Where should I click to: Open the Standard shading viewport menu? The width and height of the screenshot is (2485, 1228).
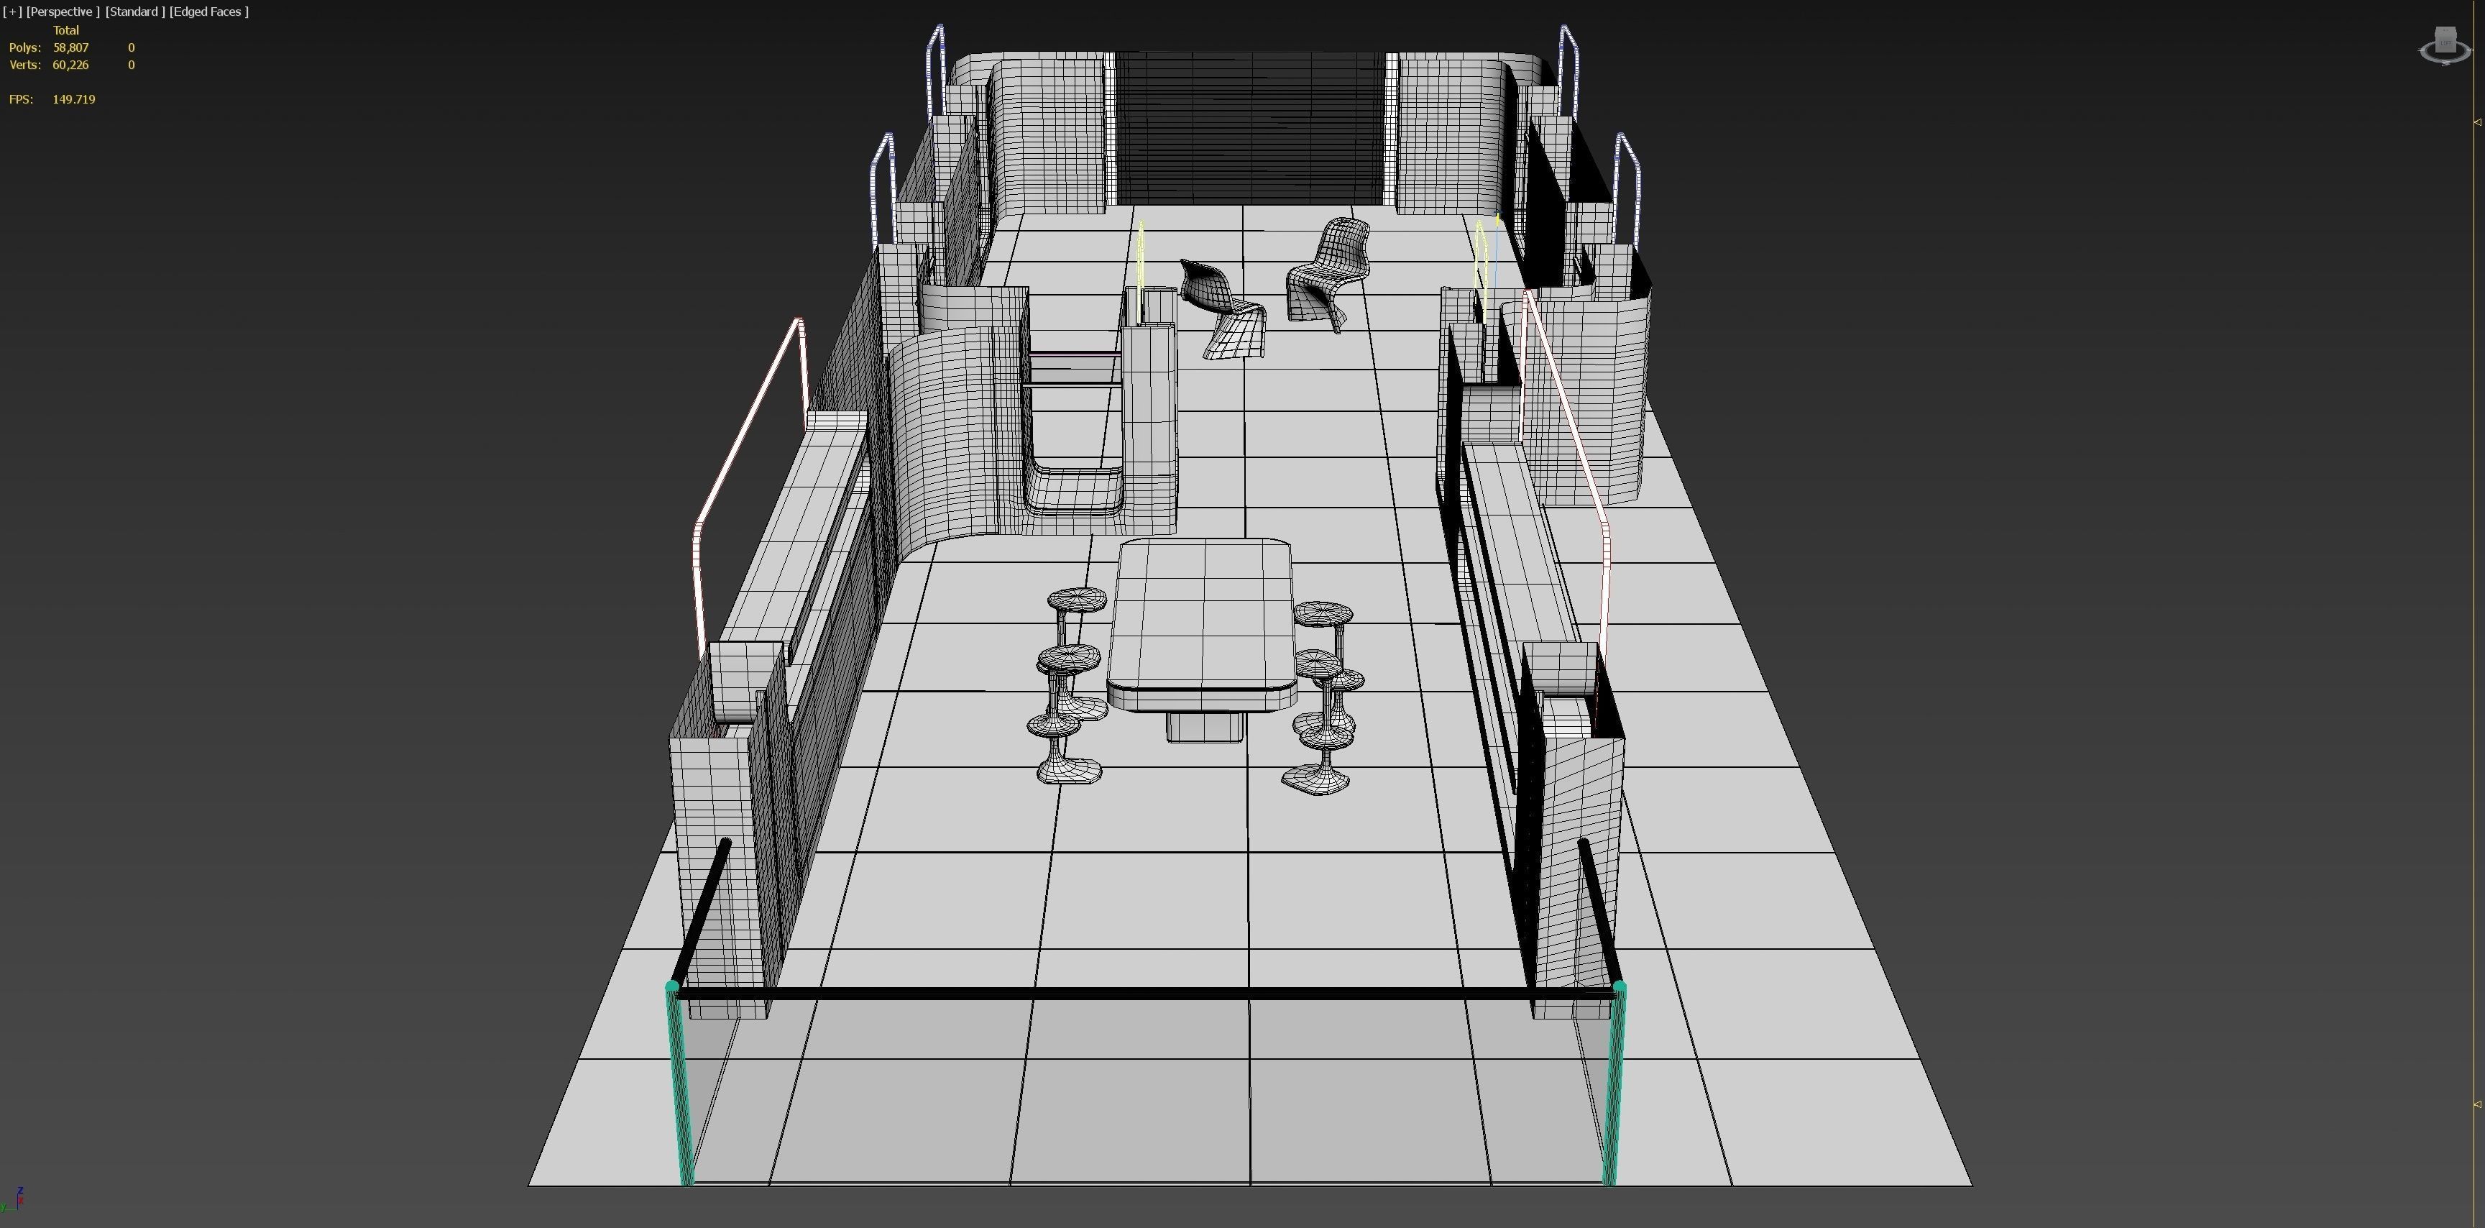(134, 12)
